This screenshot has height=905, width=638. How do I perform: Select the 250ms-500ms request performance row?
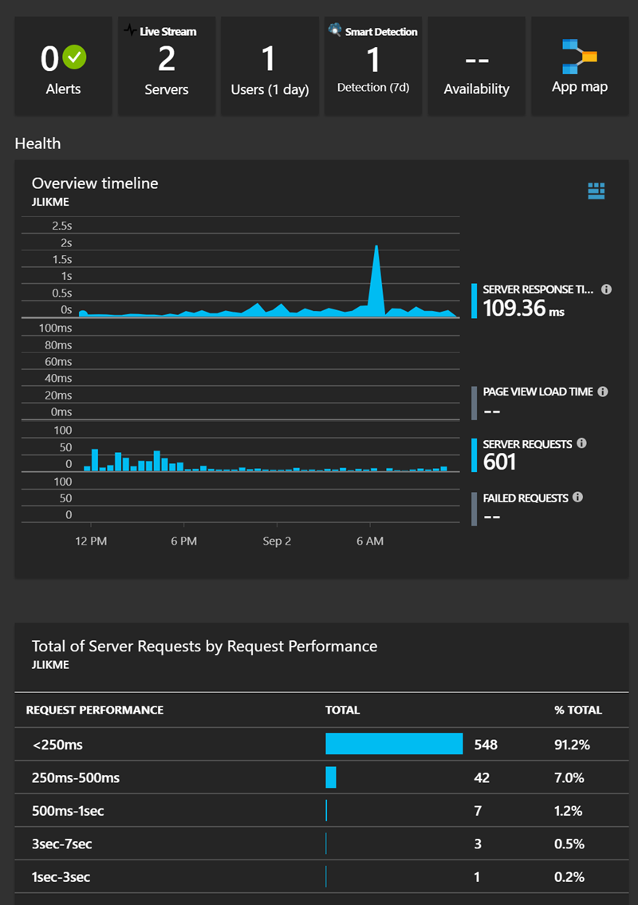72,777
